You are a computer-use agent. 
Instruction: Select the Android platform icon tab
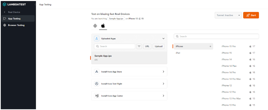pyautogui.click(x=95, y=26)
